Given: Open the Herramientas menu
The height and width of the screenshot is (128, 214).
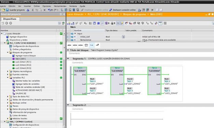Looking at the screenshot, I should click(60, 6).
